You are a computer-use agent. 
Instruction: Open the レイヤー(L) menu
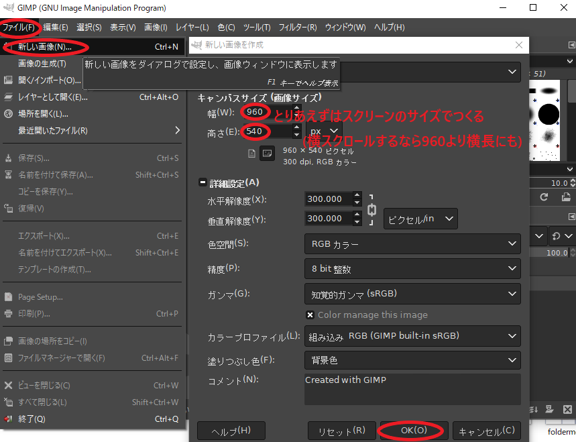point(192,27)
